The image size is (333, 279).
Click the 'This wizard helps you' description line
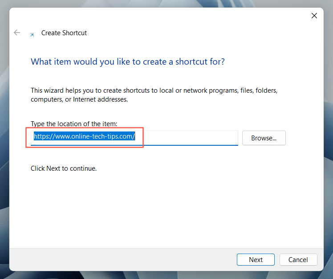point(154,90)
